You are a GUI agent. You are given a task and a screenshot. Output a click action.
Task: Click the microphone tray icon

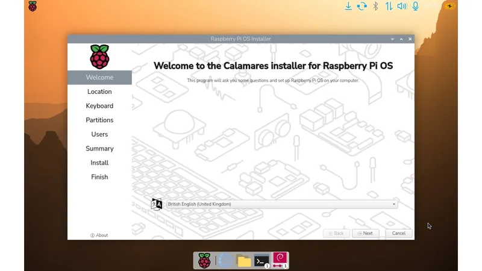(x=416, y=6)
